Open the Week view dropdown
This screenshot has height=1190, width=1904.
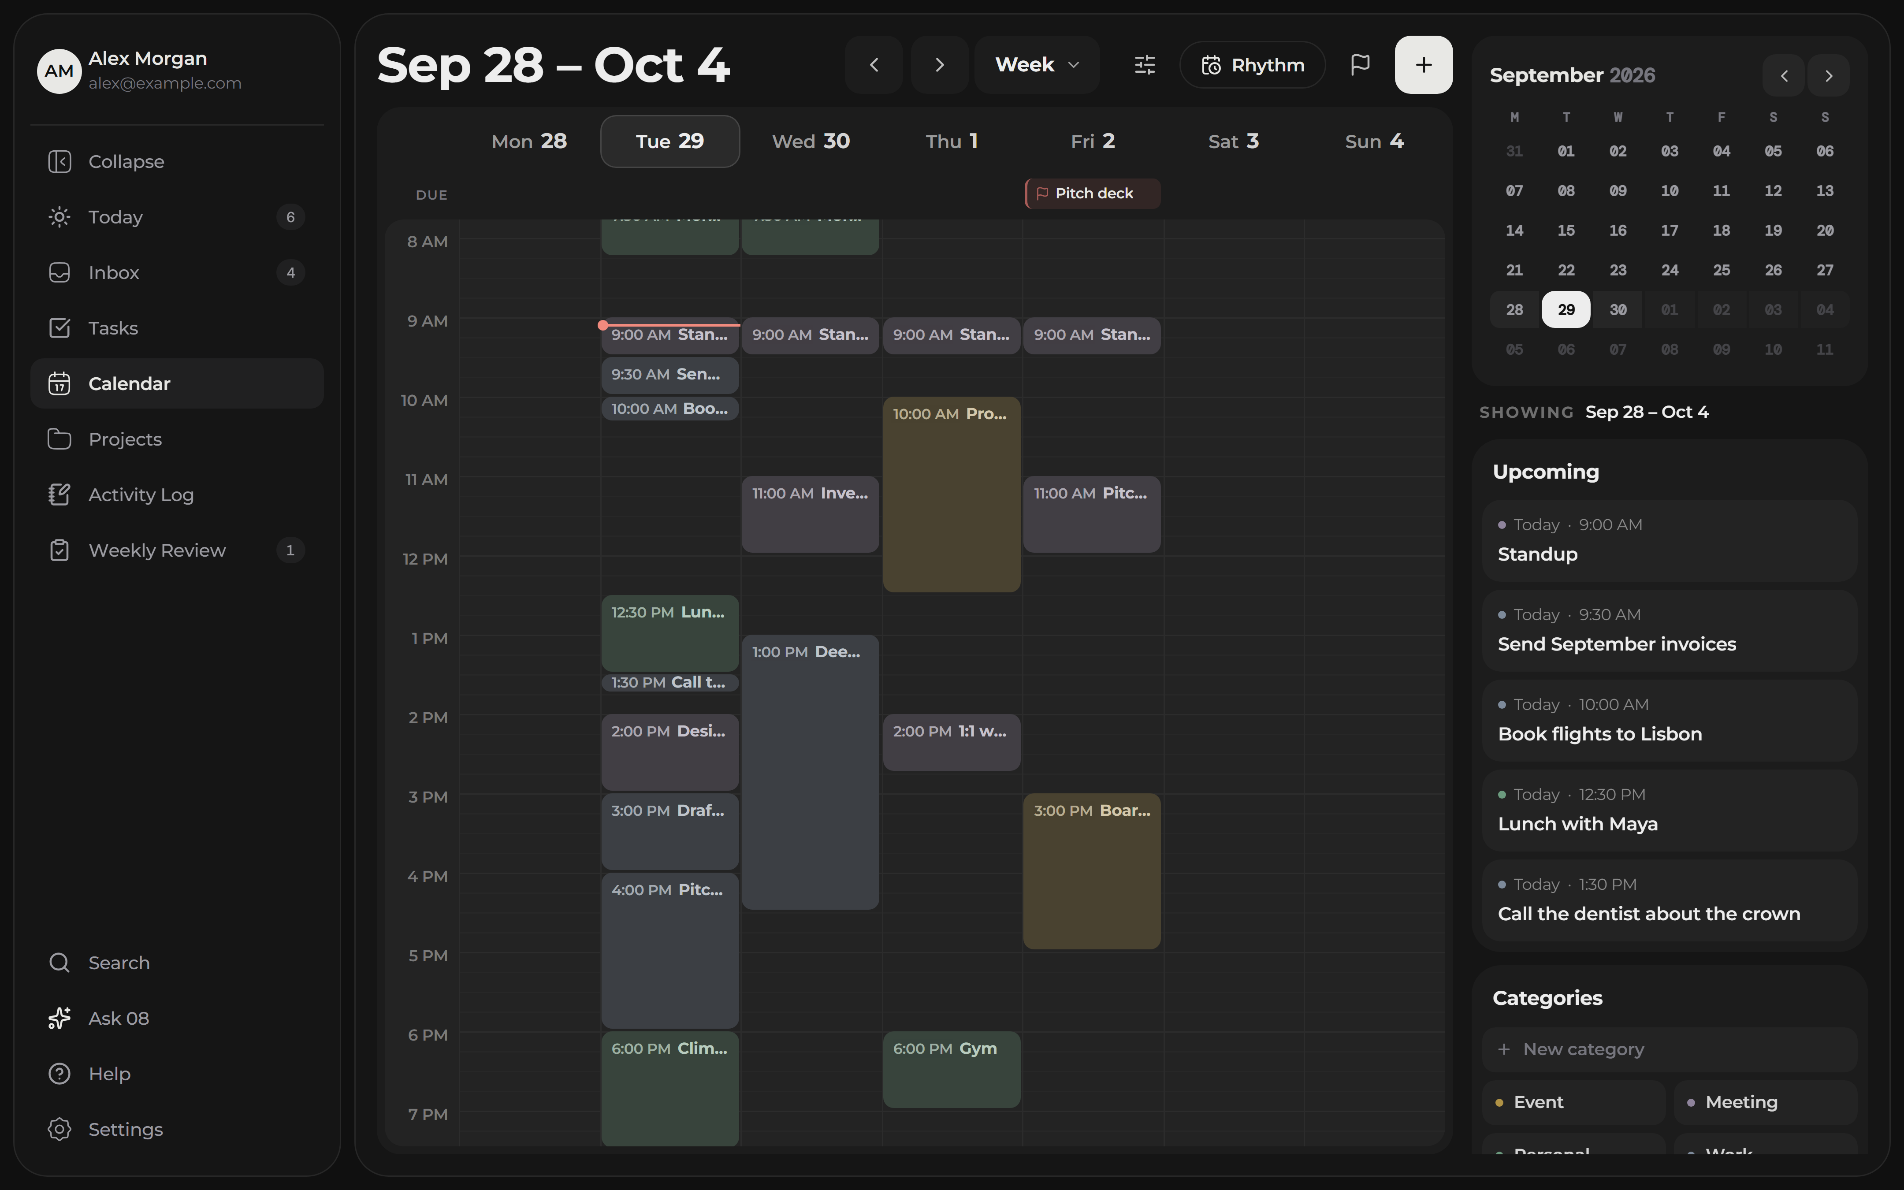point(1037,64)
